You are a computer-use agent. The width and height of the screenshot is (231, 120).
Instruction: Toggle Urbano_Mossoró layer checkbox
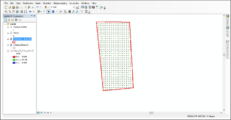pyautogui.click(x=11, y=45)
